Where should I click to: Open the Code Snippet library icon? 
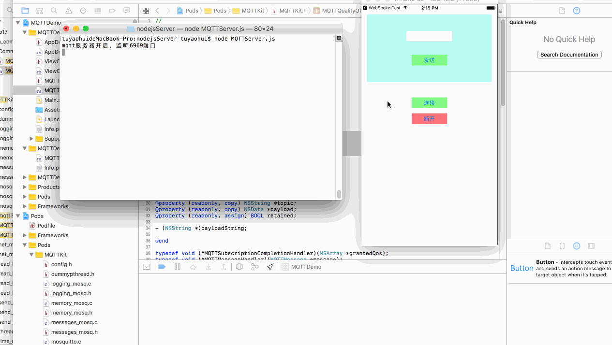click(562, 246)
